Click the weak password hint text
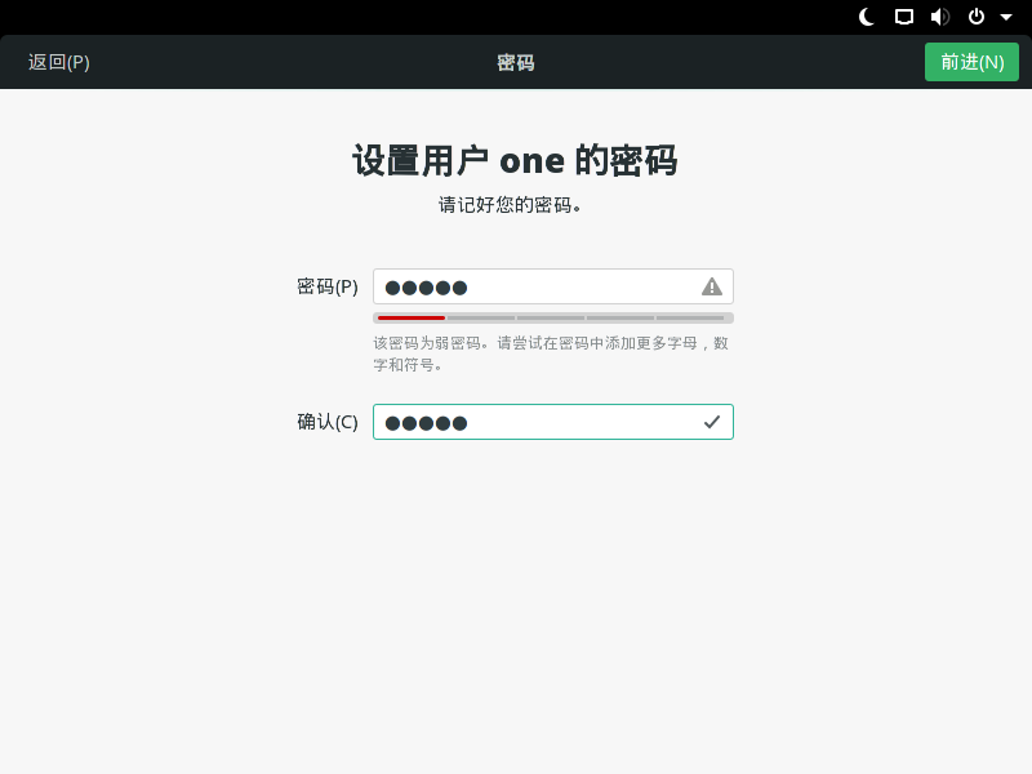Viewport: 1032px width, 774px height. tap(551, 354)
